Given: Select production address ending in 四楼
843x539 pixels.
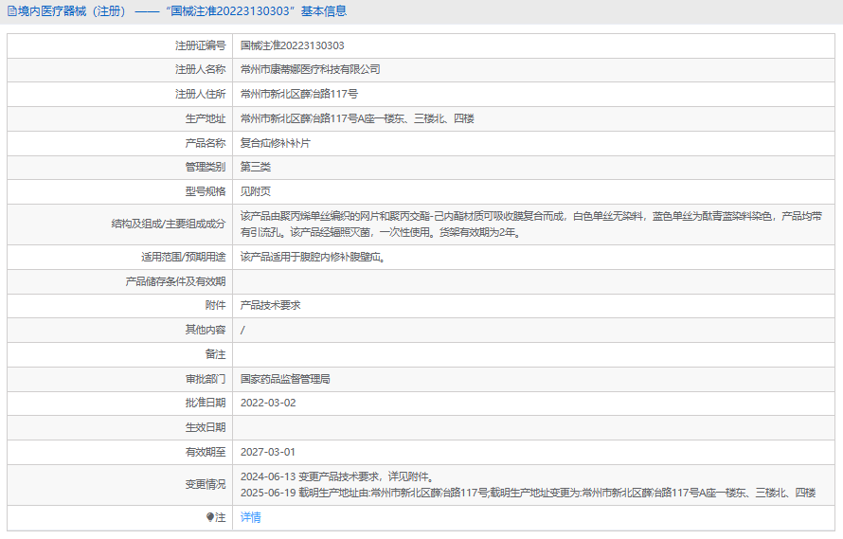Looking at the screenshot, I should click(357, 118).
